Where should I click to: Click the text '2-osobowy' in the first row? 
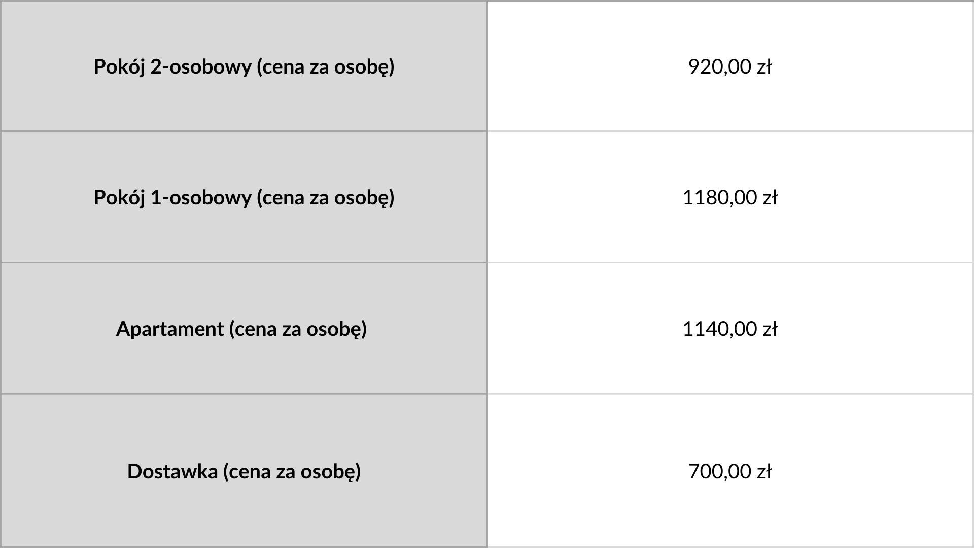coord(200,67)
